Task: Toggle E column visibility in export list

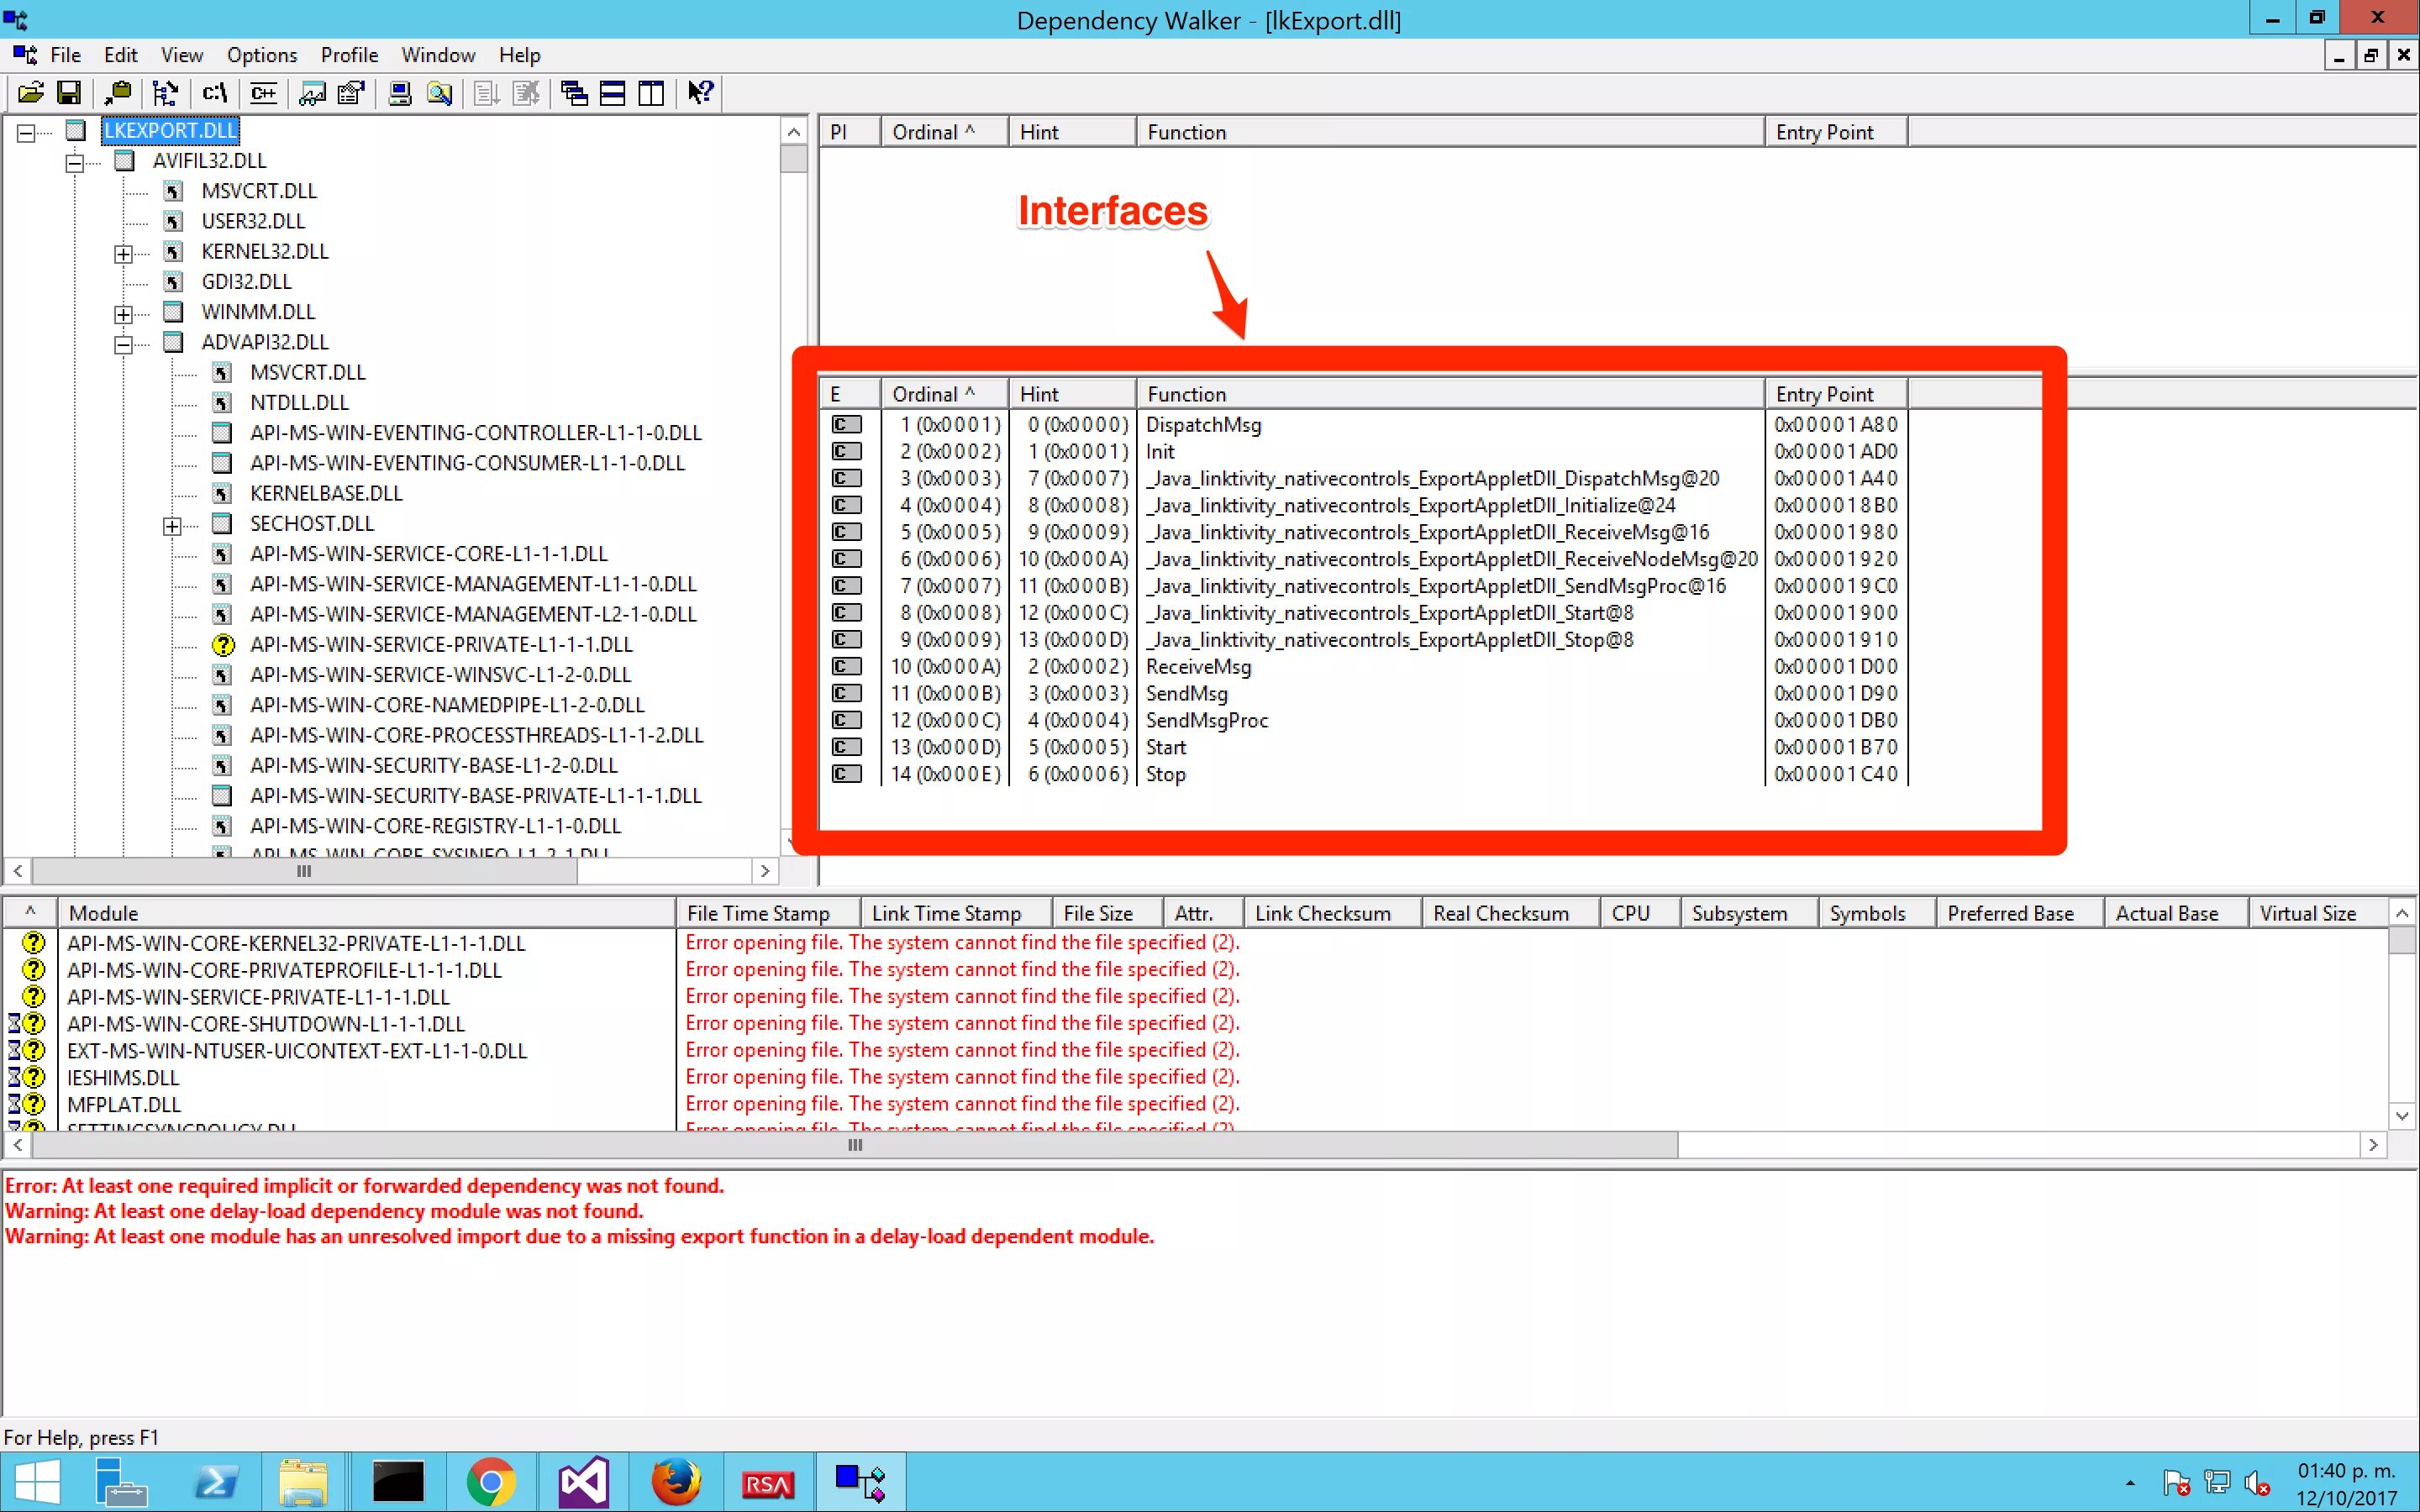Action: click(x=845, y=392)
